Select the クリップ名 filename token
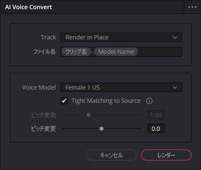Viewport: 201px width, 170px height. tap(76, 52)
